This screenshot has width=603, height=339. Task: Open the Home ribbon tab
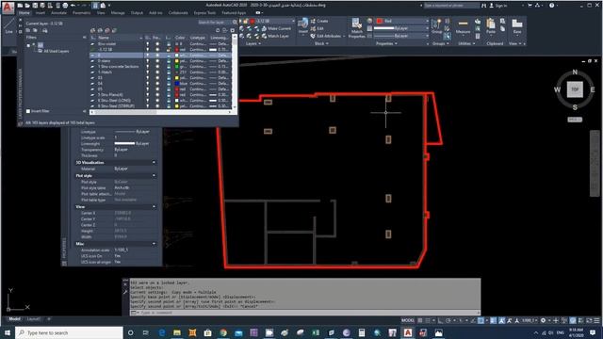tap(24, 12)
